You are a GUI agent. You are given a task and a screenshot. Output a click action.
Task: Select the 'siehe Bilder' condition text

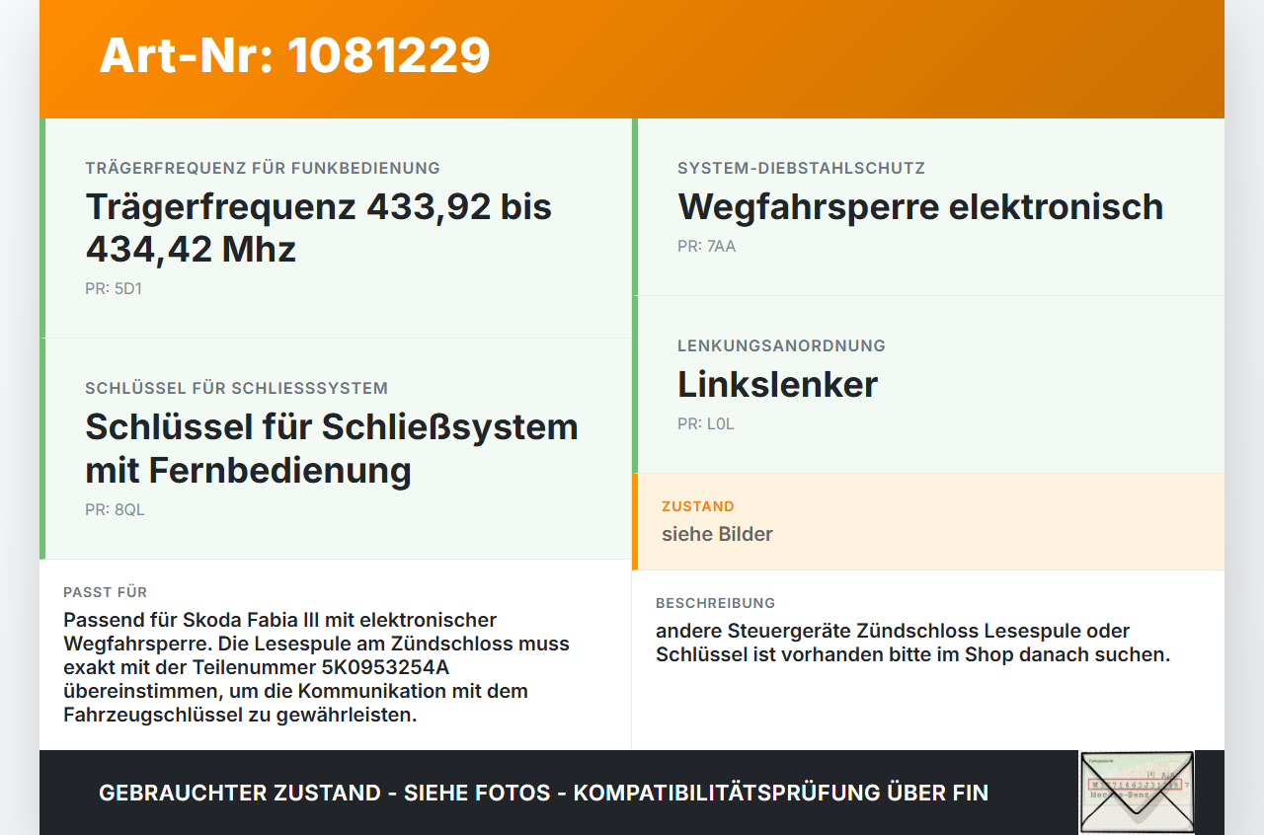[717, 534]
